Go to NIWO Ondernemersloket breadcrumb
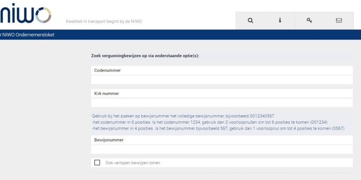 (x=28, y=35)
